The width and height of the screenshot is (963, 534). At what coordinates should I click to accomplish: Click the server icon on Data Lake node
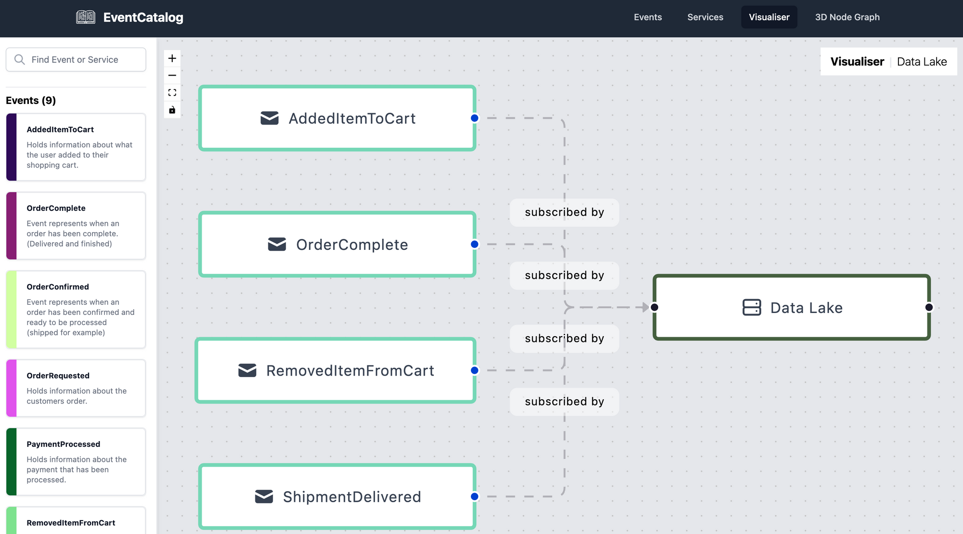(x=752, y=307)
